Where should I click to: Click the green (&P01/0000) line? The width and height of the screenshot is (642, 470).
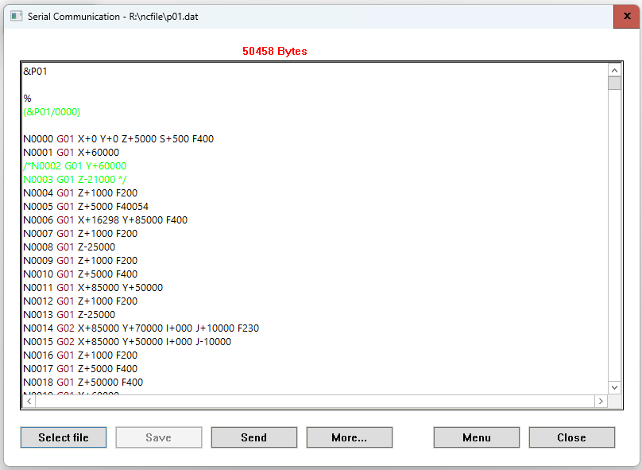52,112
